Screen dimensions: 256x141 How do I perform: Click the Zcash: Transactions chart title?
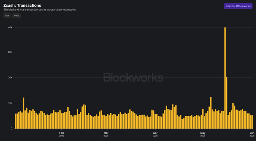[22, 6]
